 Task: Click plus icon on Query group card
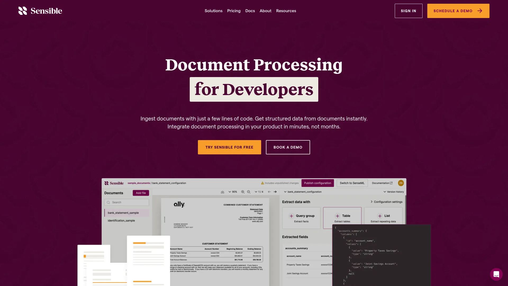coord(291,216)
